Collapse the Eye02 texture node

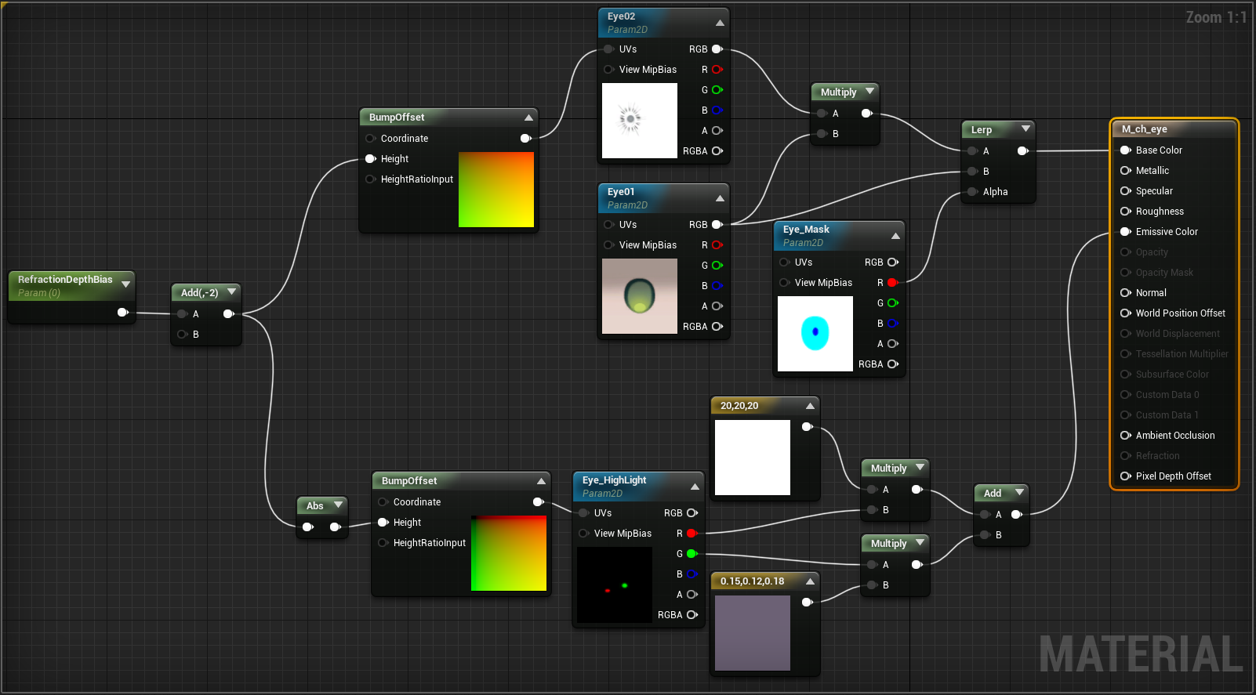point(720,23)
